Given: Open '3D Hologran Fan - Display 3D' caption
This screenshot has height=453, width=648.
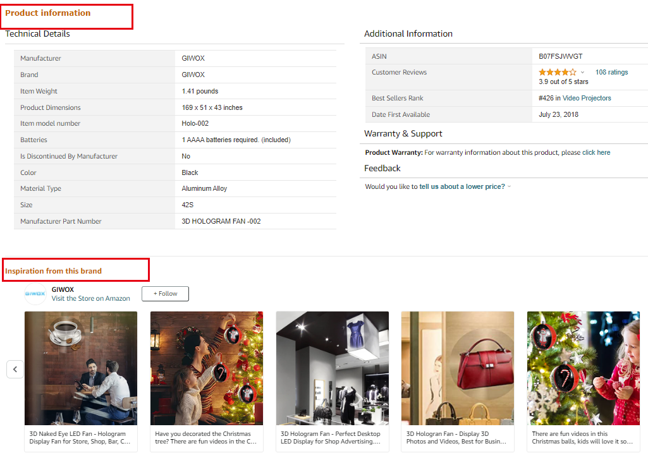Looking at the screenshot, I should click(456, 438).
